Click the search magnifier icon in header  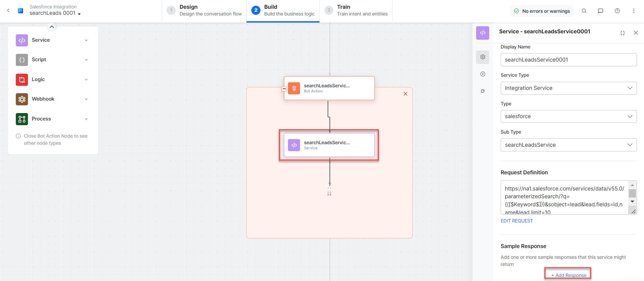584,11
